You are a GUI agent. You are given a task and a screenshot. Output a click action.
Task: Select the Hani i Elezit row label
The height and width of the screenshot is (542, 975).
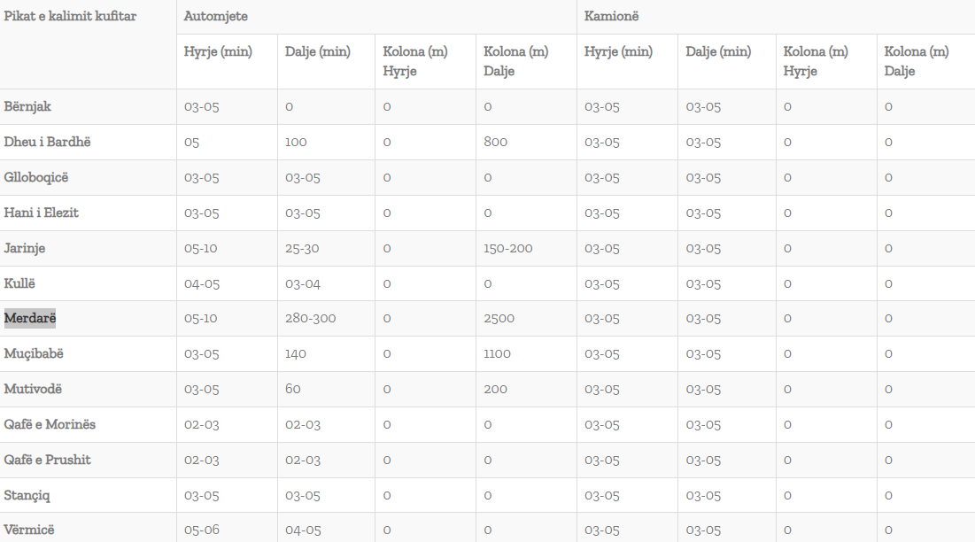tap(41, 213)
